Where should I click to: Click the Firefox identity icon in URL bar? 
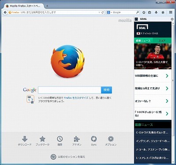click(14, 12)
